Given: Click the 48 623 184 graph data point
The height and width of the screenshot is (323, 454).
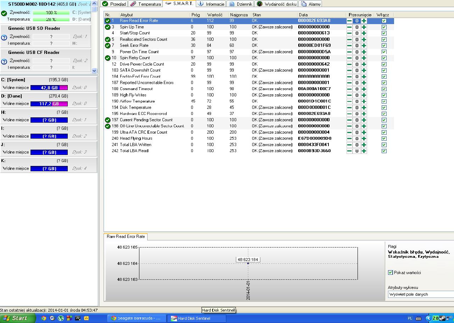Looking at the screenshot, I should (248, 263).
